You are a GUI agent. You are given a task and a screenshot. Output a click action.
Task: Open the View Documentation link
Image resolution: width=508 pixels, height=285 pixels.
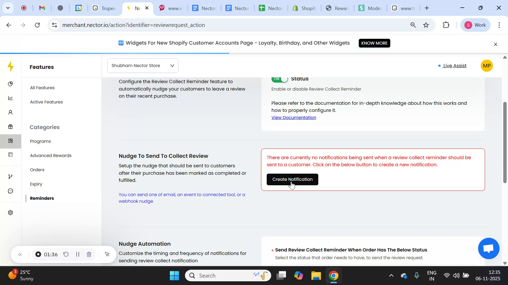(294, 117)
